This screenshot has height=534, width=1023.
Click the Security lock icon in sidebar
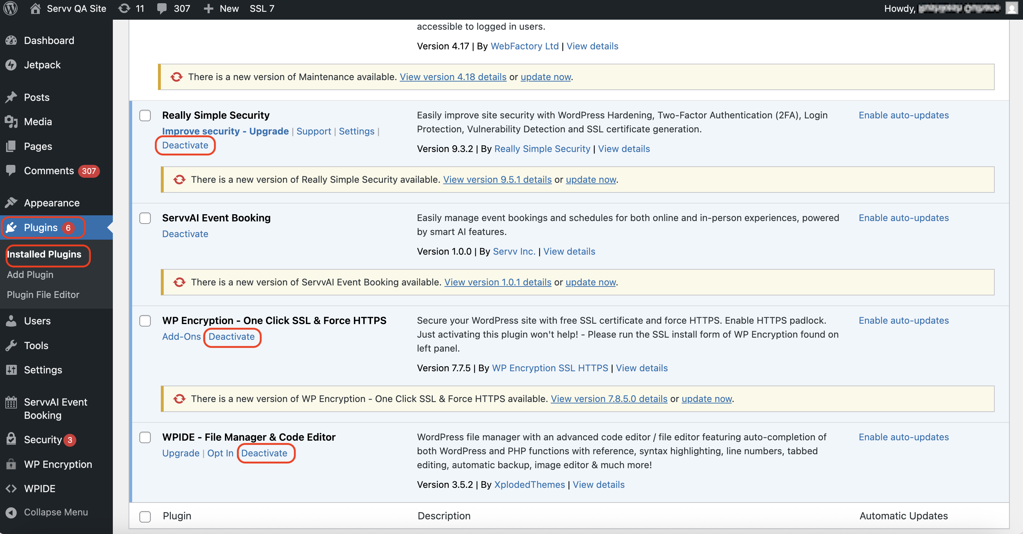pyautogui.click(x=11, y=439)
